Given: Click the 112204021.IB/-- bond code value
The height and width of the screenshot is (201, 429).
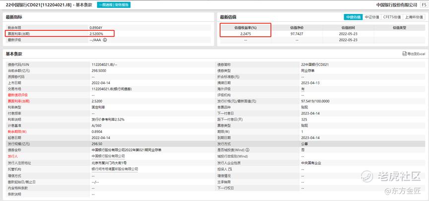Looking at the screenshot, I should click(x=105, y=65).
